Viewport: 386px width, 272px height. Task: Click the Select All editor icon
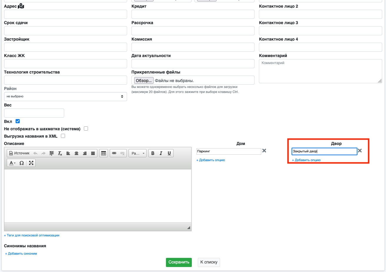coord(51,153)
